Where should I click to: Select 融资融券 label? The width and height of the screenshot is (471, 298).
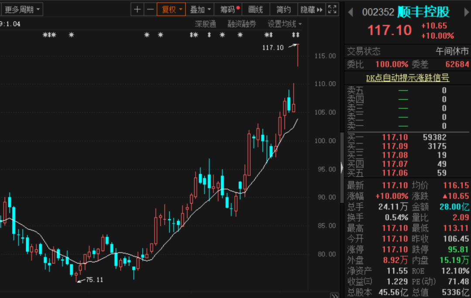(242, 24)
